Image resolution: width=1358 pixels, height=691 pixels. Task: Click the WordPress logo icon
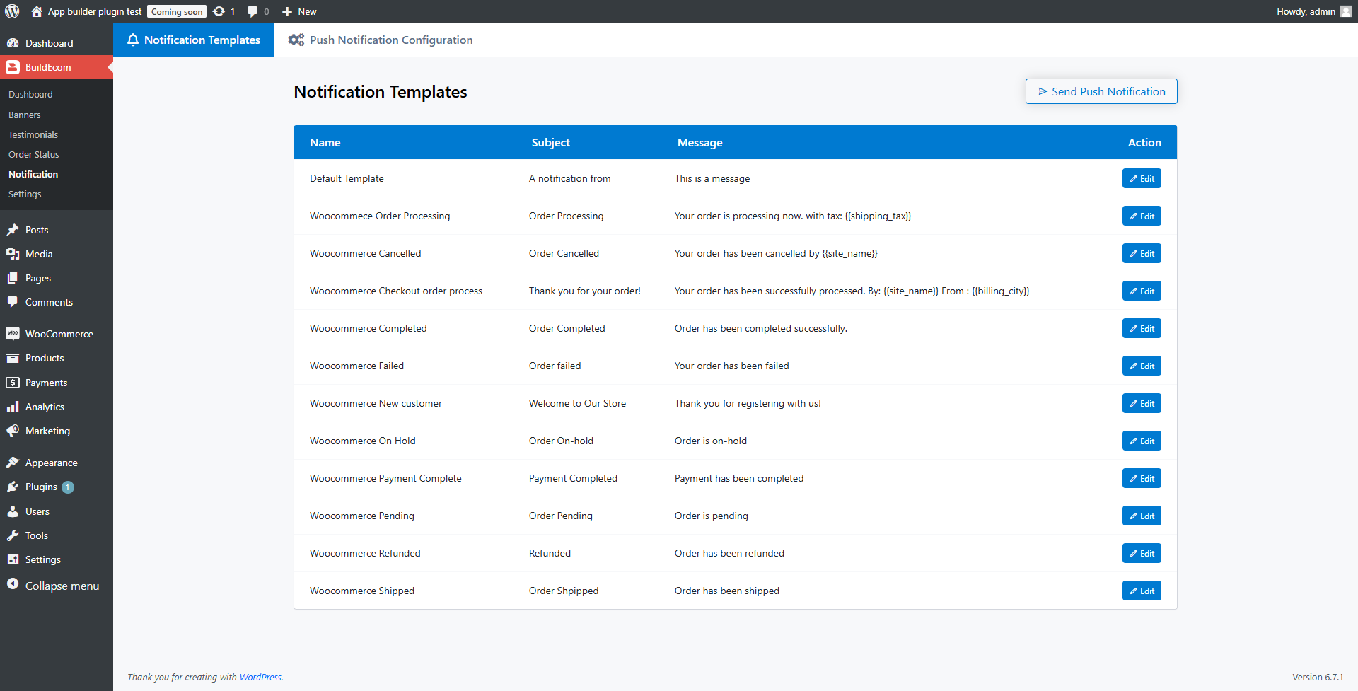12,11
